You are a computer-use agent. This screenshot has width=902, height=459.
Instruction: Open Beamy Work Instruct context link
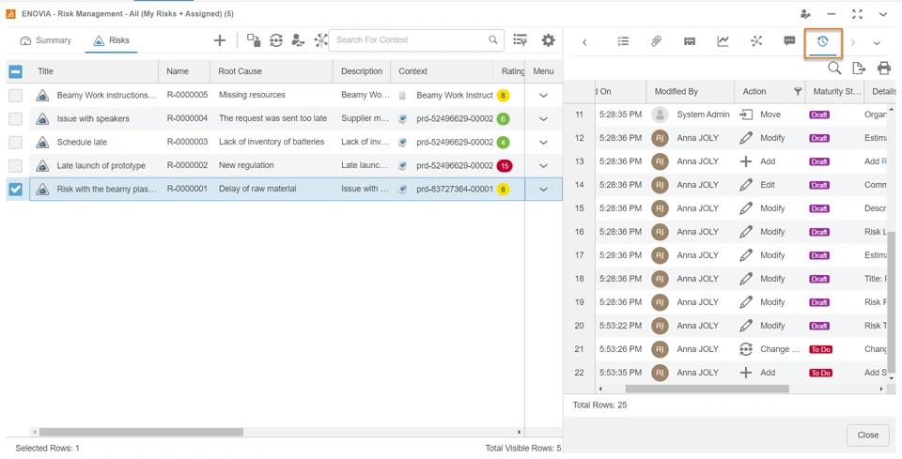pos(455,95)
